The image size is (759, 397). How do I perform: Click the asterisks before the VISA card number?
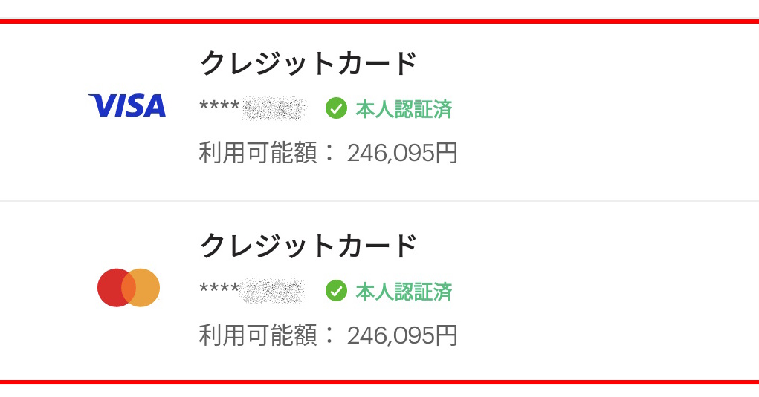click(219, 109)
